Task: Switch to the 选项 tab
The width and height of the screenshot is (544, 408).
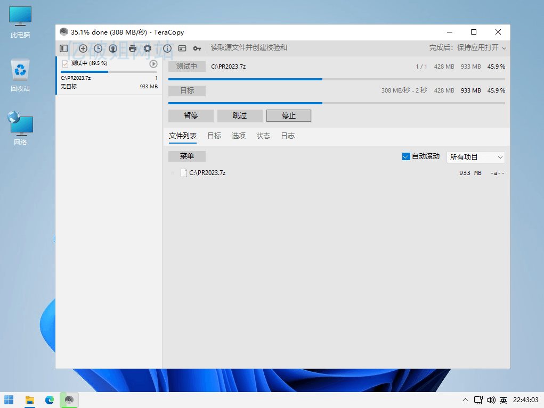Action: click(x=239, y=136)
